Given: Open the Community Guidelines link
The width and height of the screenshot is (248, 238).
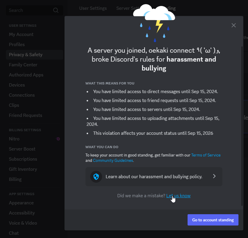Looking at the screenshot, I should [x=113, y=160].
